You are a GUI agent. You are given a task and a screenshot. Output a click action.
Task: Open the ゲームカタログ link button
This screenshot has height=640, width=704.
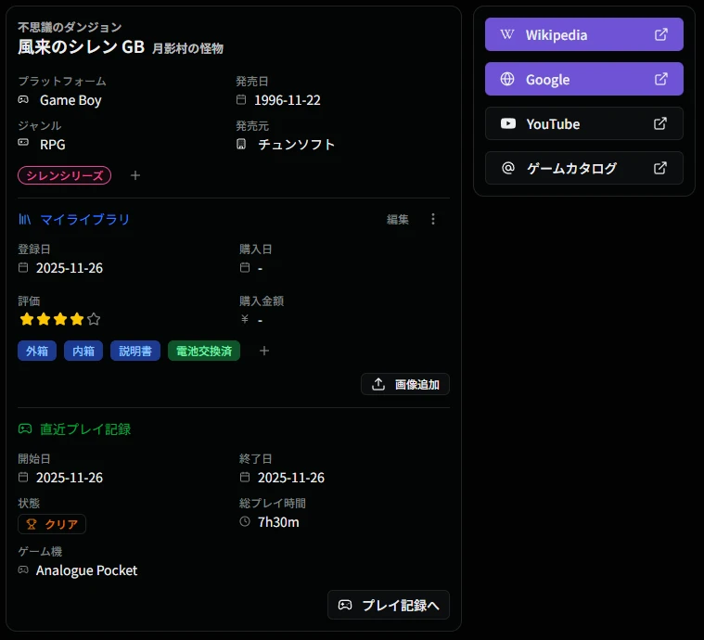[583, 168]
